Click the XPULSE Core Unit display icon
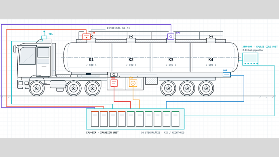This screenshot has width=279, height=157. 250,59
